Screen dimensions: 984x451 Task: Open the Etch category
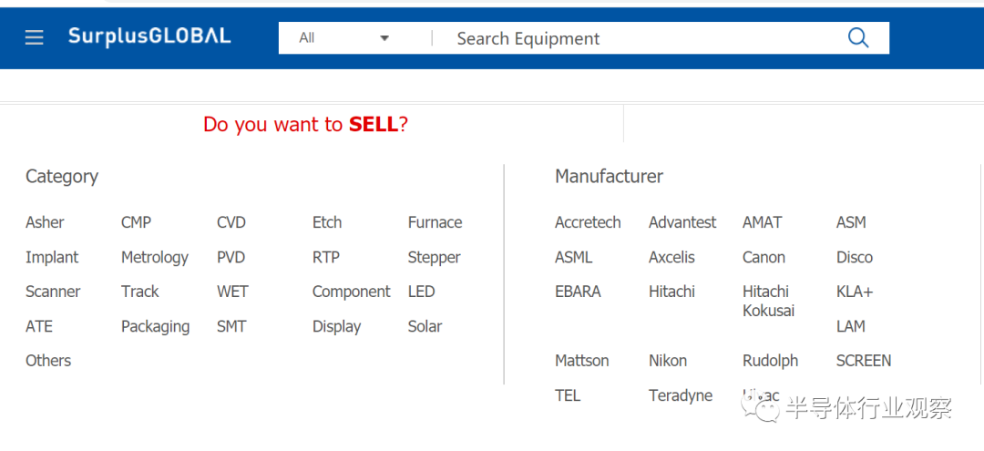pos(327,222)
